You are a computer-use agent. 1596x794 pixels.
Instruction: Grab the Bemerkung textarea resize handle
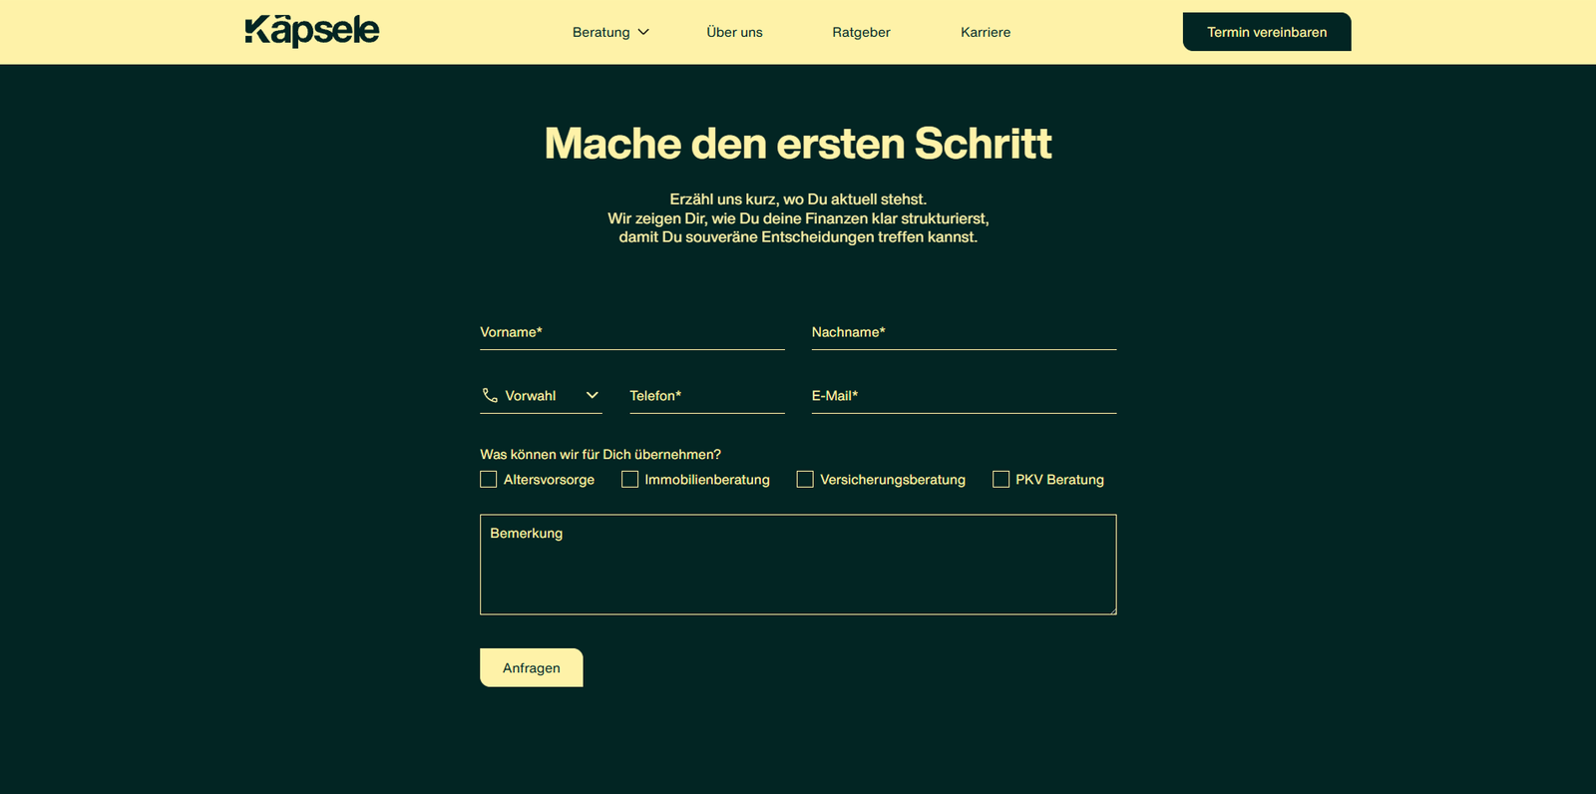coord(1111,609)
